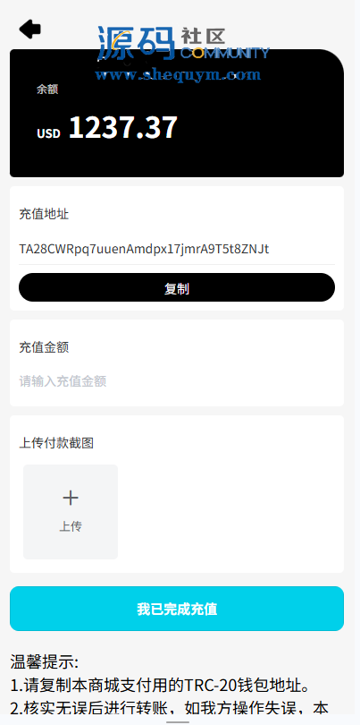Click the 上传付款截图 heading
This screenshot has height=725, width=360.
click(x=56, y=443)
